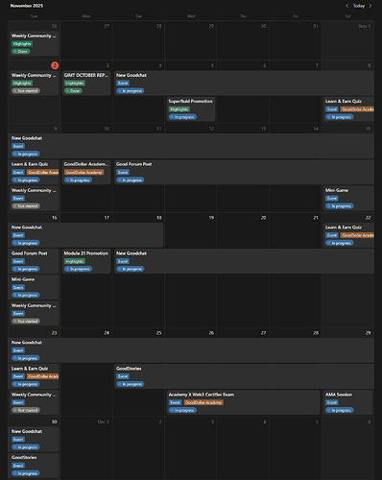Select the date number 24

click(107, 333)
